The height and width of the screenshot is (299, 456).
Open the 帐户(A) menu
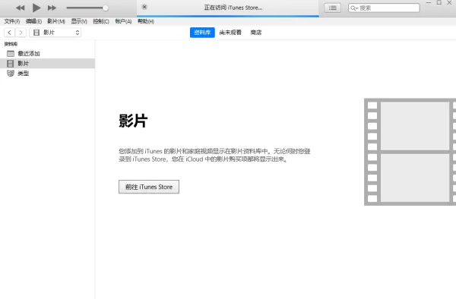(x=123, y=21)
